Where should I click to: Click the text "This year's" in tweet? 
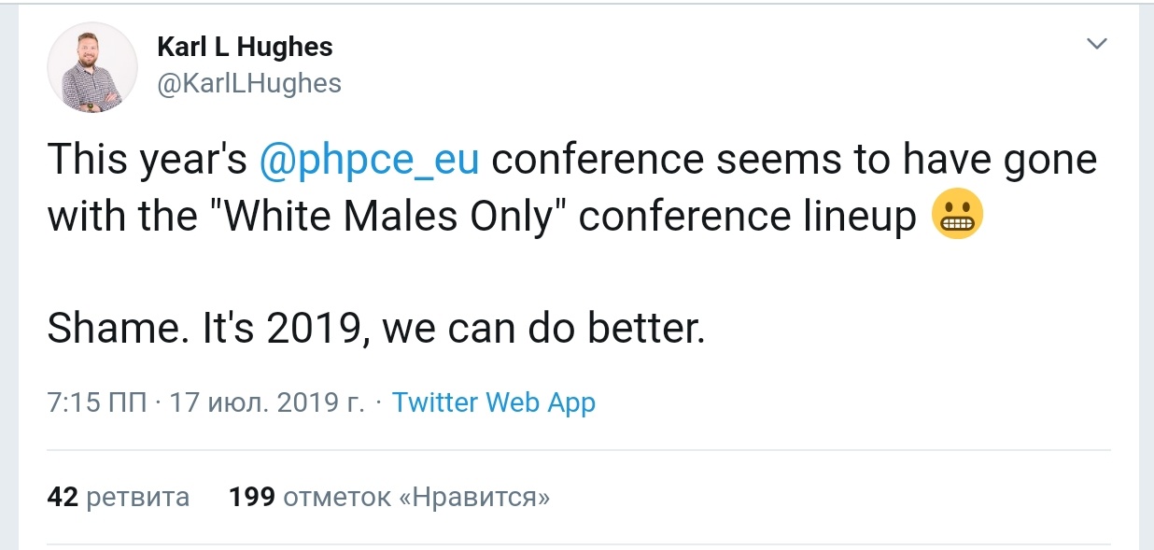coord(148,160)
